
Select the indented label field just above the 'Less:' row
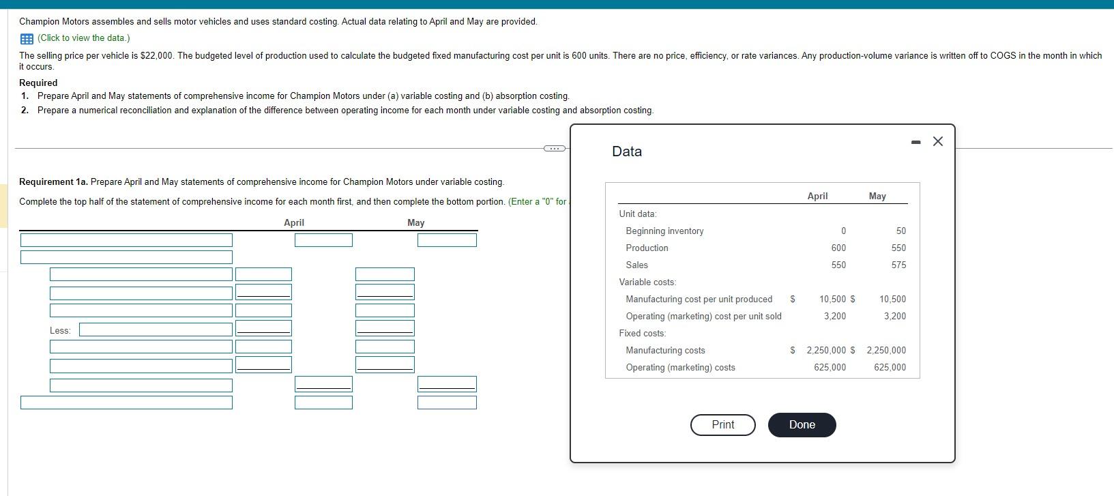(141, 310)
